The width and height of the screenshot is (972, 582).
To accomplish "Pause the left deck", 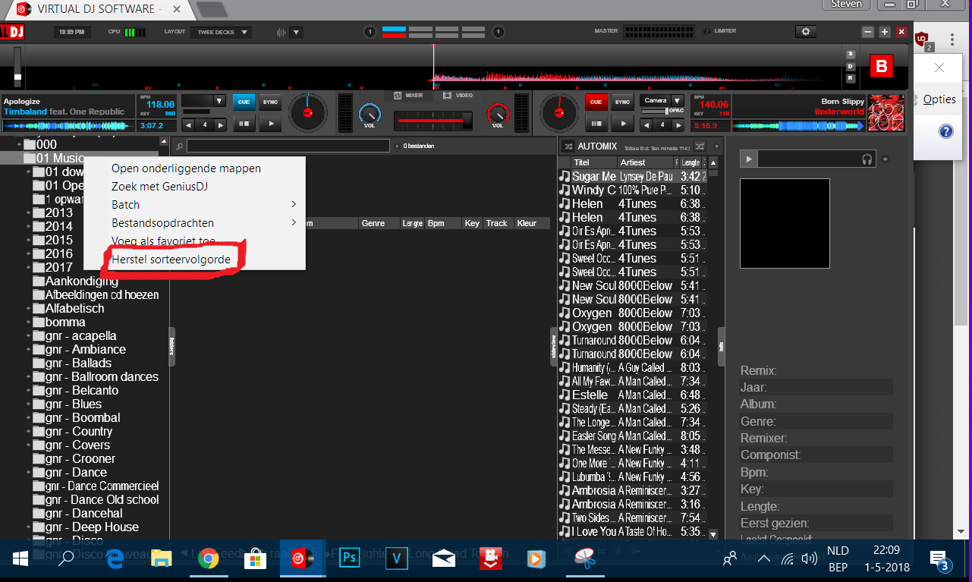I will pos(244,124).
